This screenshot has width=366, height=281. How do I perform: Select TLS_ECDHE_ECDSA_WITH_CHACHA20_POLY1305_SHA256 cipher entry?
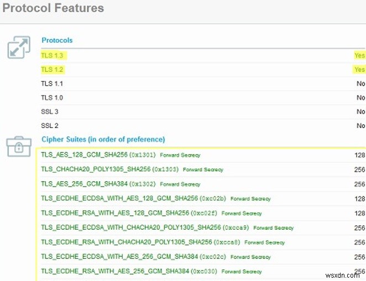point(130,227)
